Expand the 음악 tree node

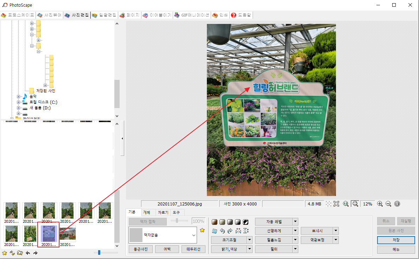tap(18, 96)
